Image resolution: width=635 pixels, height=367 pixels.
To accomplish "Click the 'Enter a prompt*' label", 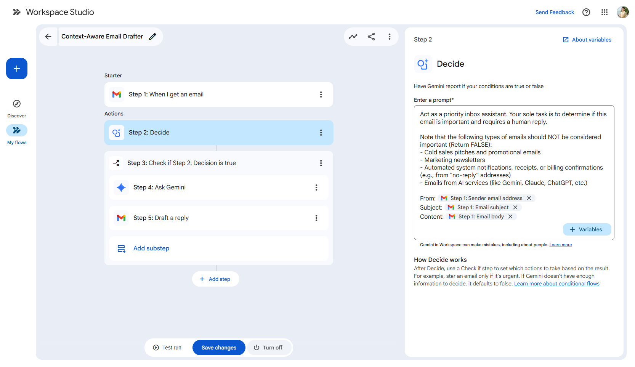I will point(434,100).
